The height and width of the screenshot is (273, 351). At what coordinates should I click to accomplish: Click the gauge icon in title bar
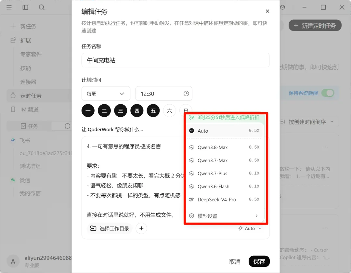[x=282, y=7]
